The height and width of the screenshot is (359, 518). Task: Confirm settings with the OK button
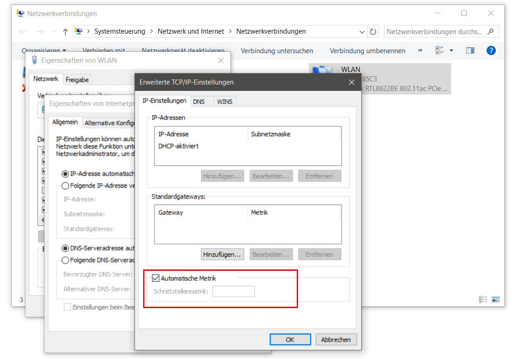[x=290, y=339]
